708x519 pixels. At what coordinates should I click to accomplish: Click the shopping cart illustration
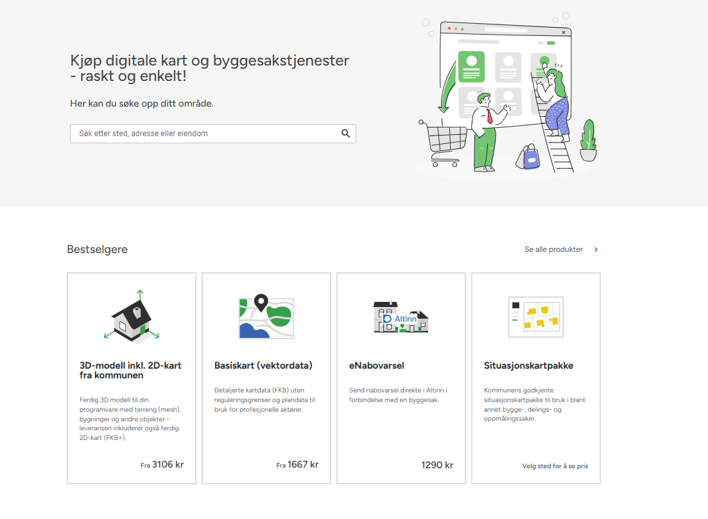[442, 141]
